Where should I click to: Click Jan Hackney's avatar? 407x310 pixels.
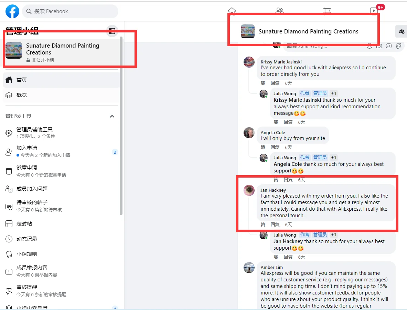click(x=249, y=190)
